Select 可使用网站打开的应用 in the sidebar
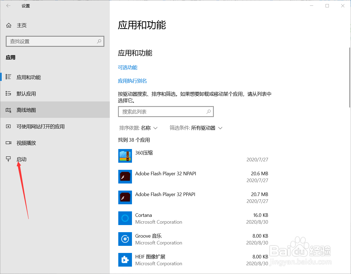 [55, 126]
